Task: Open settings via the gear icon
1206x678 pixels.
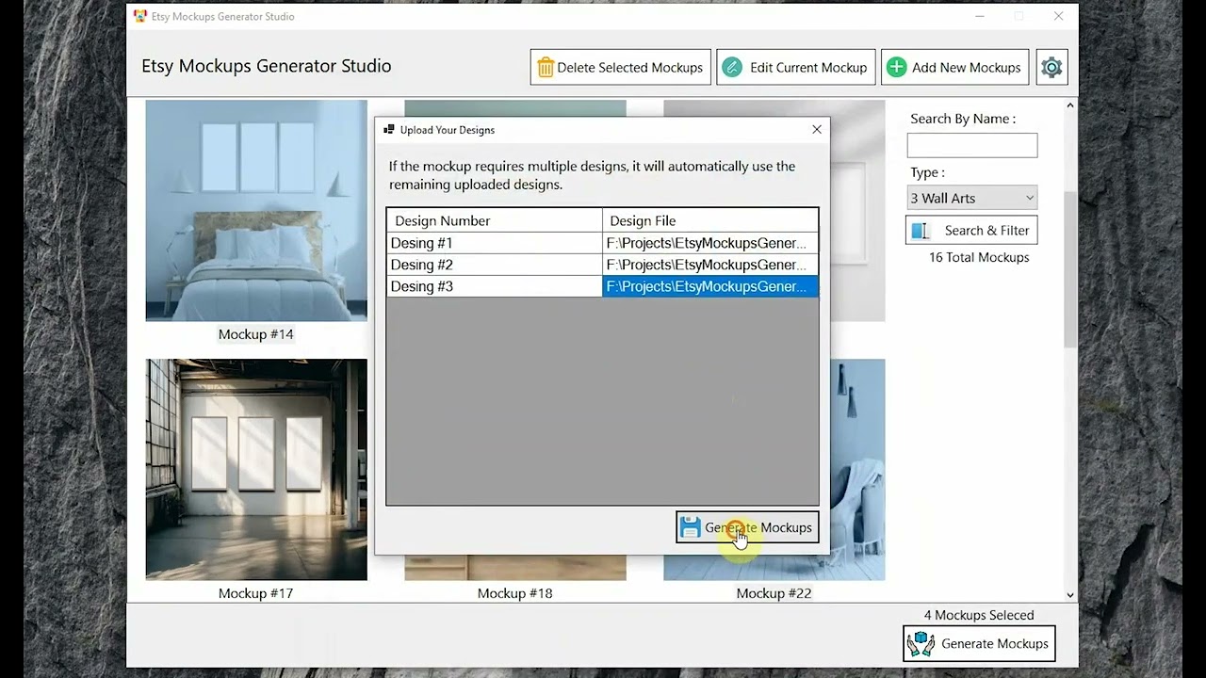Action: click(x=1051, y=67)
